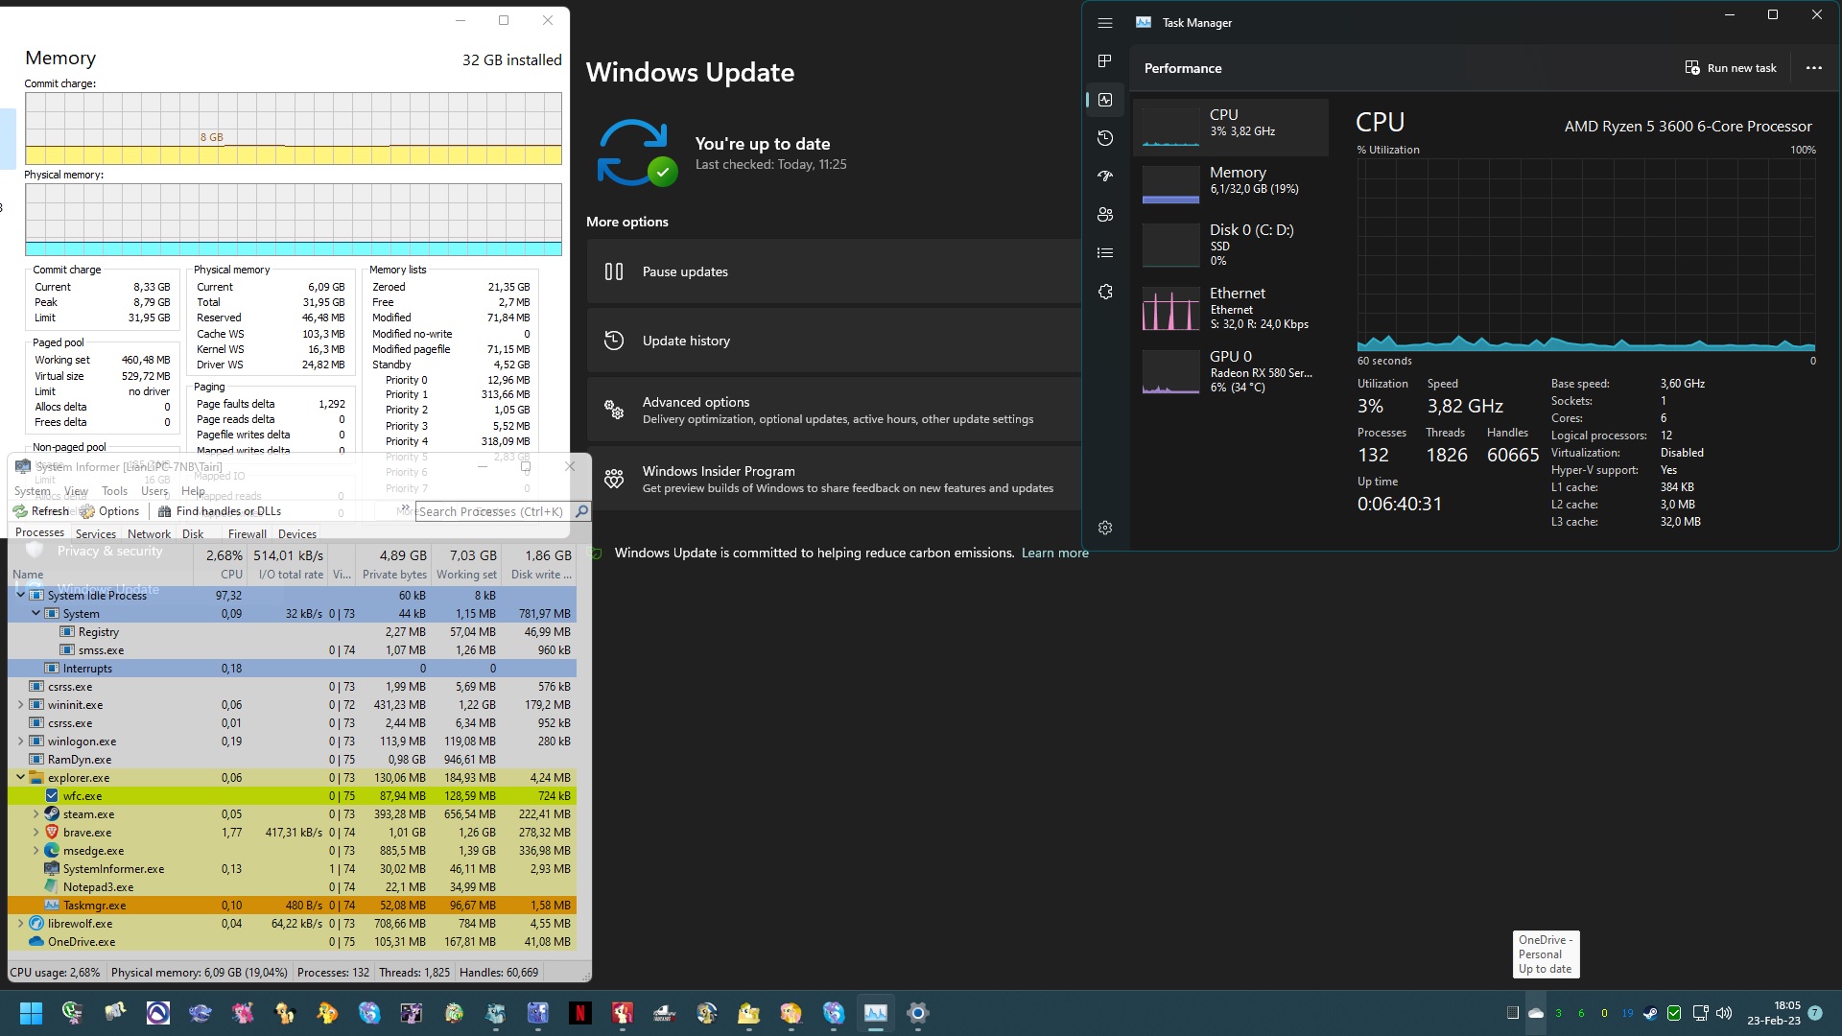Select the Advanced options icon in Windows Update
This screenshot has height=1036, width=1842.
[x=614, y=410]
